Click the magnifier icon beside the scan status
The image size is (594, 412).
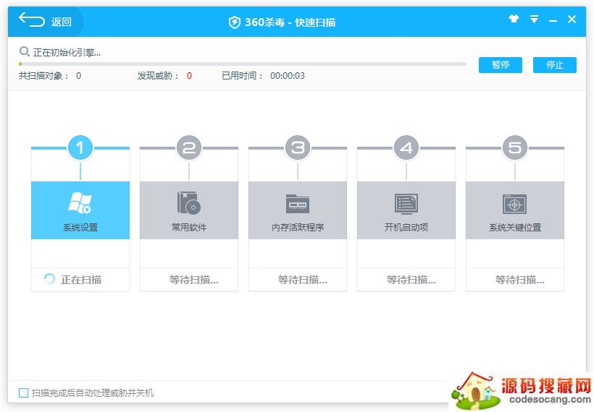pos(25,52)
